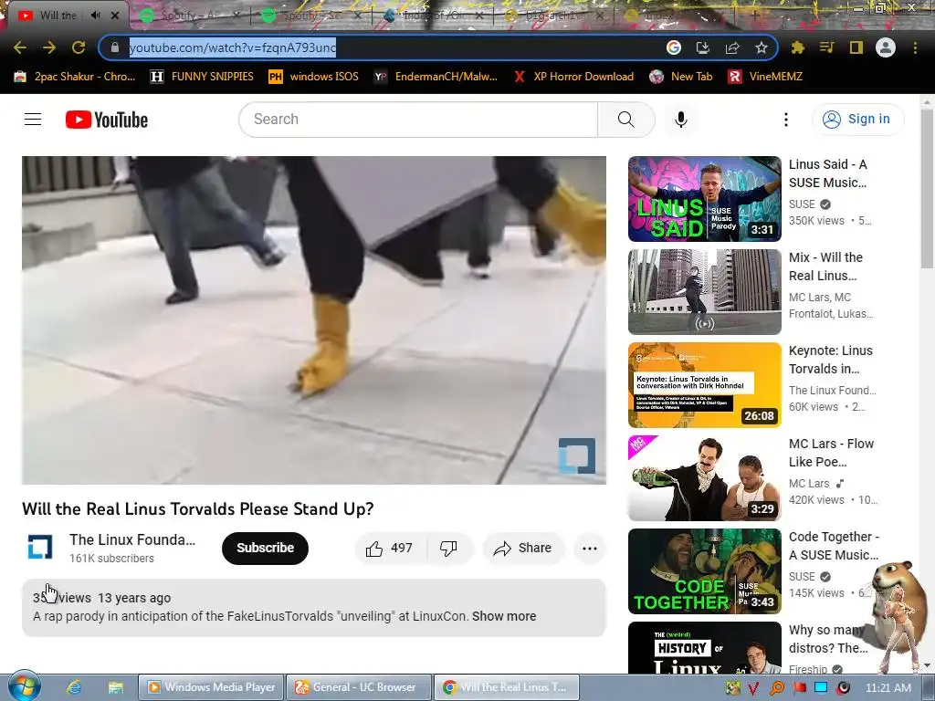Open more actions ellipsis under video
This screenshot has height=701, width=935.
click(x=590, y=548)
